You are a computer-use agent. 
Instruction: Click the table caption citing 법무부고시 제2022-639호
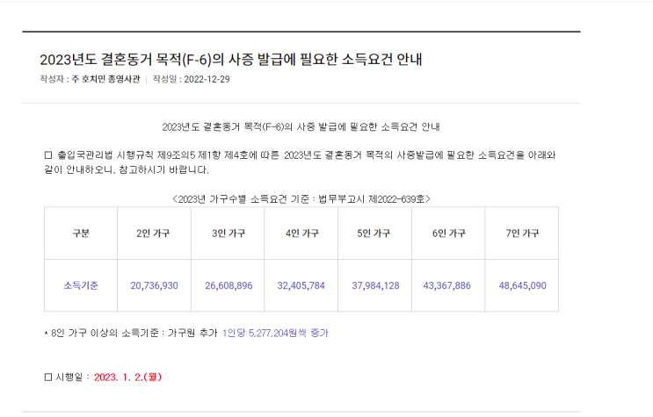coord(301,199)
